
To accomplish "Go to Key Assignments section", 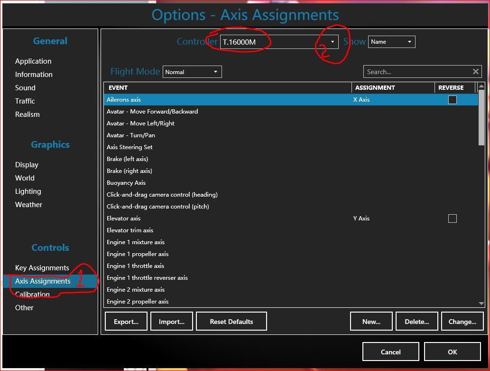I will coord(42,268).
